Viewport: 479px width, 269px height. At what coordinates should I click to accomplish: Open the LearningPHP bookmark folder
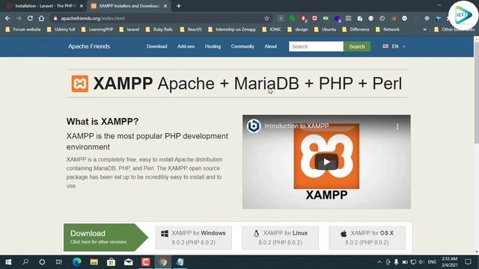[x=97, y=29]
